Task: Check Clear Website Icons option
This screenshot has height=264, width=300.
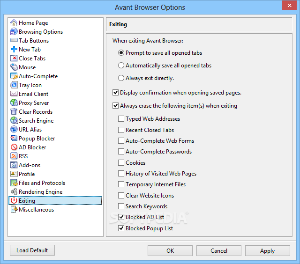Action: (x=121, y=196)
